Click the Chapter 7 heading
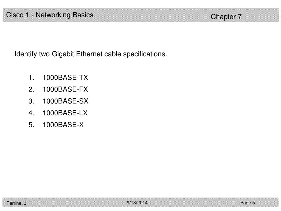The height and width of the screenshot is (211, 281). point(226,17)
